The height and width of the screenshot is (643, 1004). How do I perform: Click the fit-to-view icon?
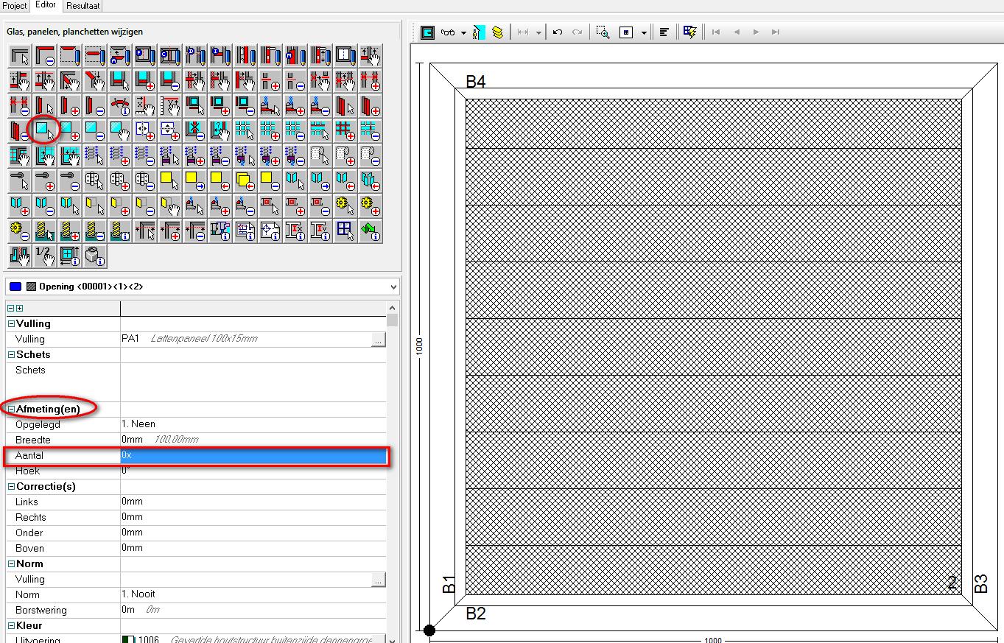pos(626,32)
